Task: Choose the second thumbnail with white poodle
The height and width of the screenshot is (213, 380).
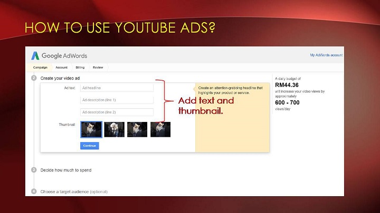Action: click(114, 129)
